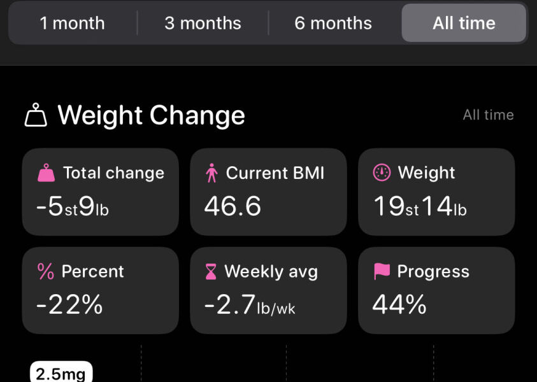Select the 1 month time range tab
537x382 pixels.
72,24
